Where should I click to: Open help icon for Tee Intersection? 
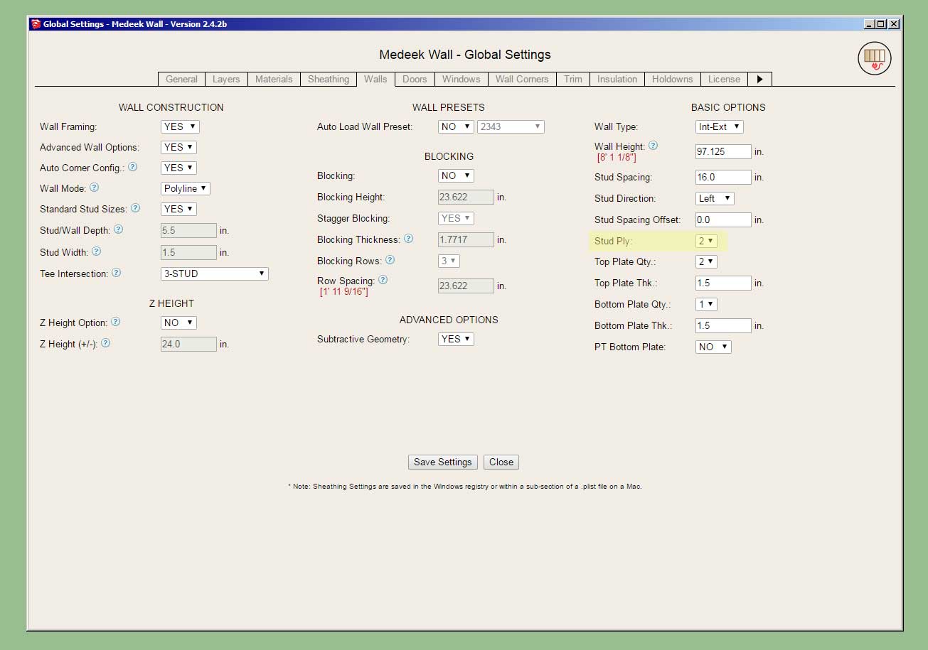pyautogui.click(x=116, y=273)
